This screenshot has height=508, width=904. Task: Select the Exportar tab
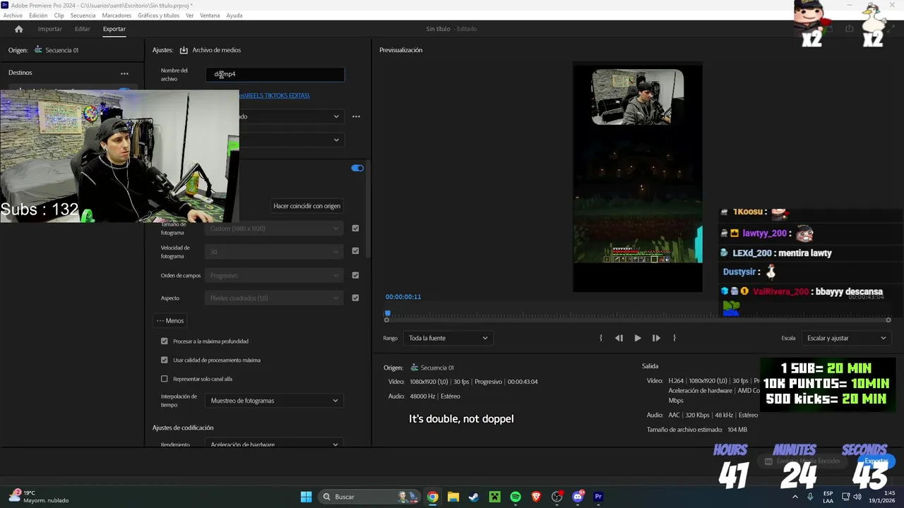tap(114, 29)
